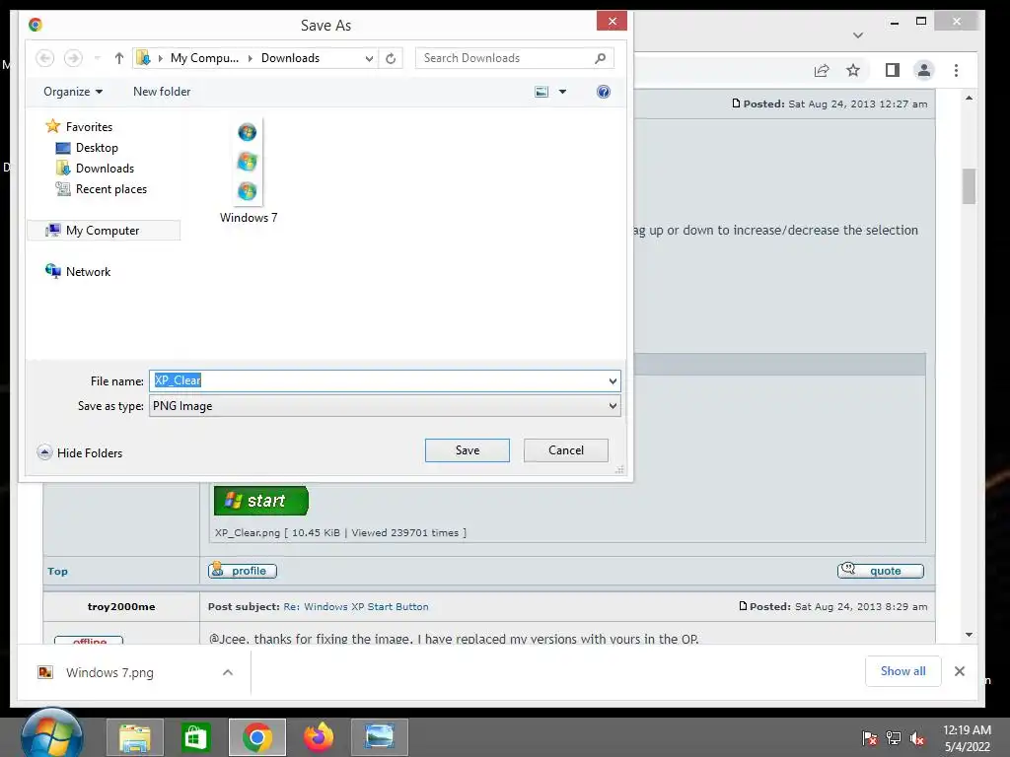
Task: Open Re: Windows XP Start Button link
Action: pyautogui.click(x=355, y=606)
